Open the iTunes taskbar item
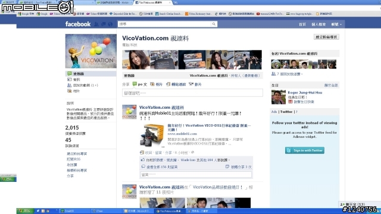The width and height of the screenshot is (381, 214). coord(106,211)
